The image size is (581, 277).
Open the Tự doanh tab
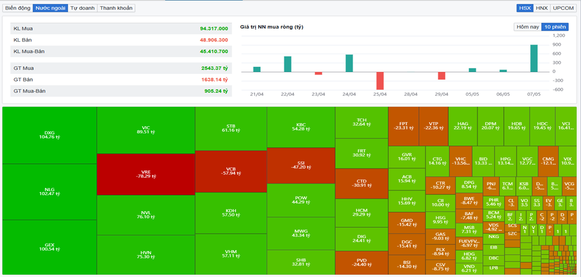click(x=83, y=8)
